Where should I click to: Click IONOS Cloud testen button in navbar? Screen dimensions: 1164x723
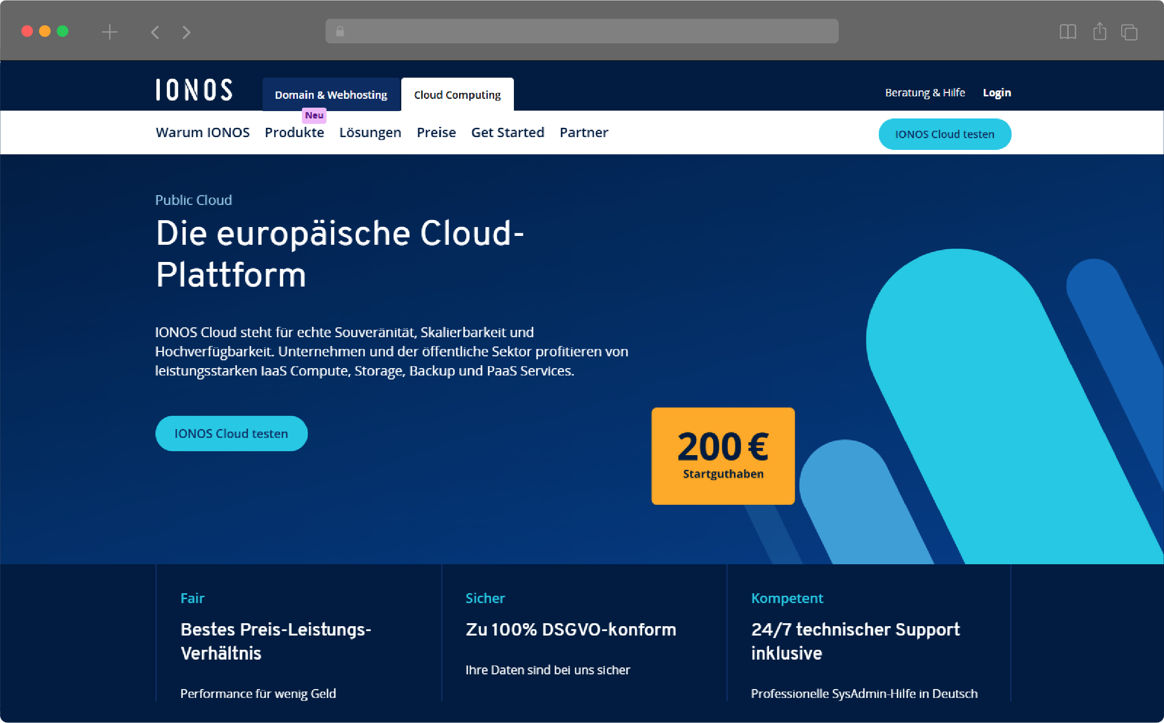945,134
